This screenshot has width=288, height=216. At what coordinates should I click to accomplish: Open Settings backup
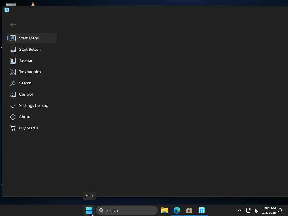(x=31, y=106)
